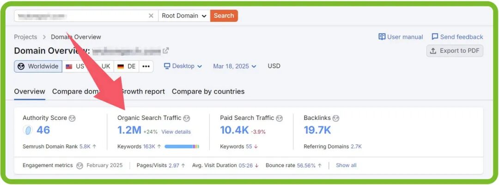This screenshot has height=185, width=499.
Task: Open the User manual link
Action: coord(401,37)
